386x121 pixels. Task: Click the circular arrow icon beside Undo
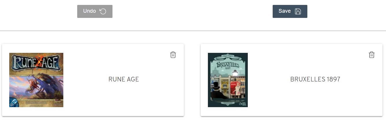[103, 11]
